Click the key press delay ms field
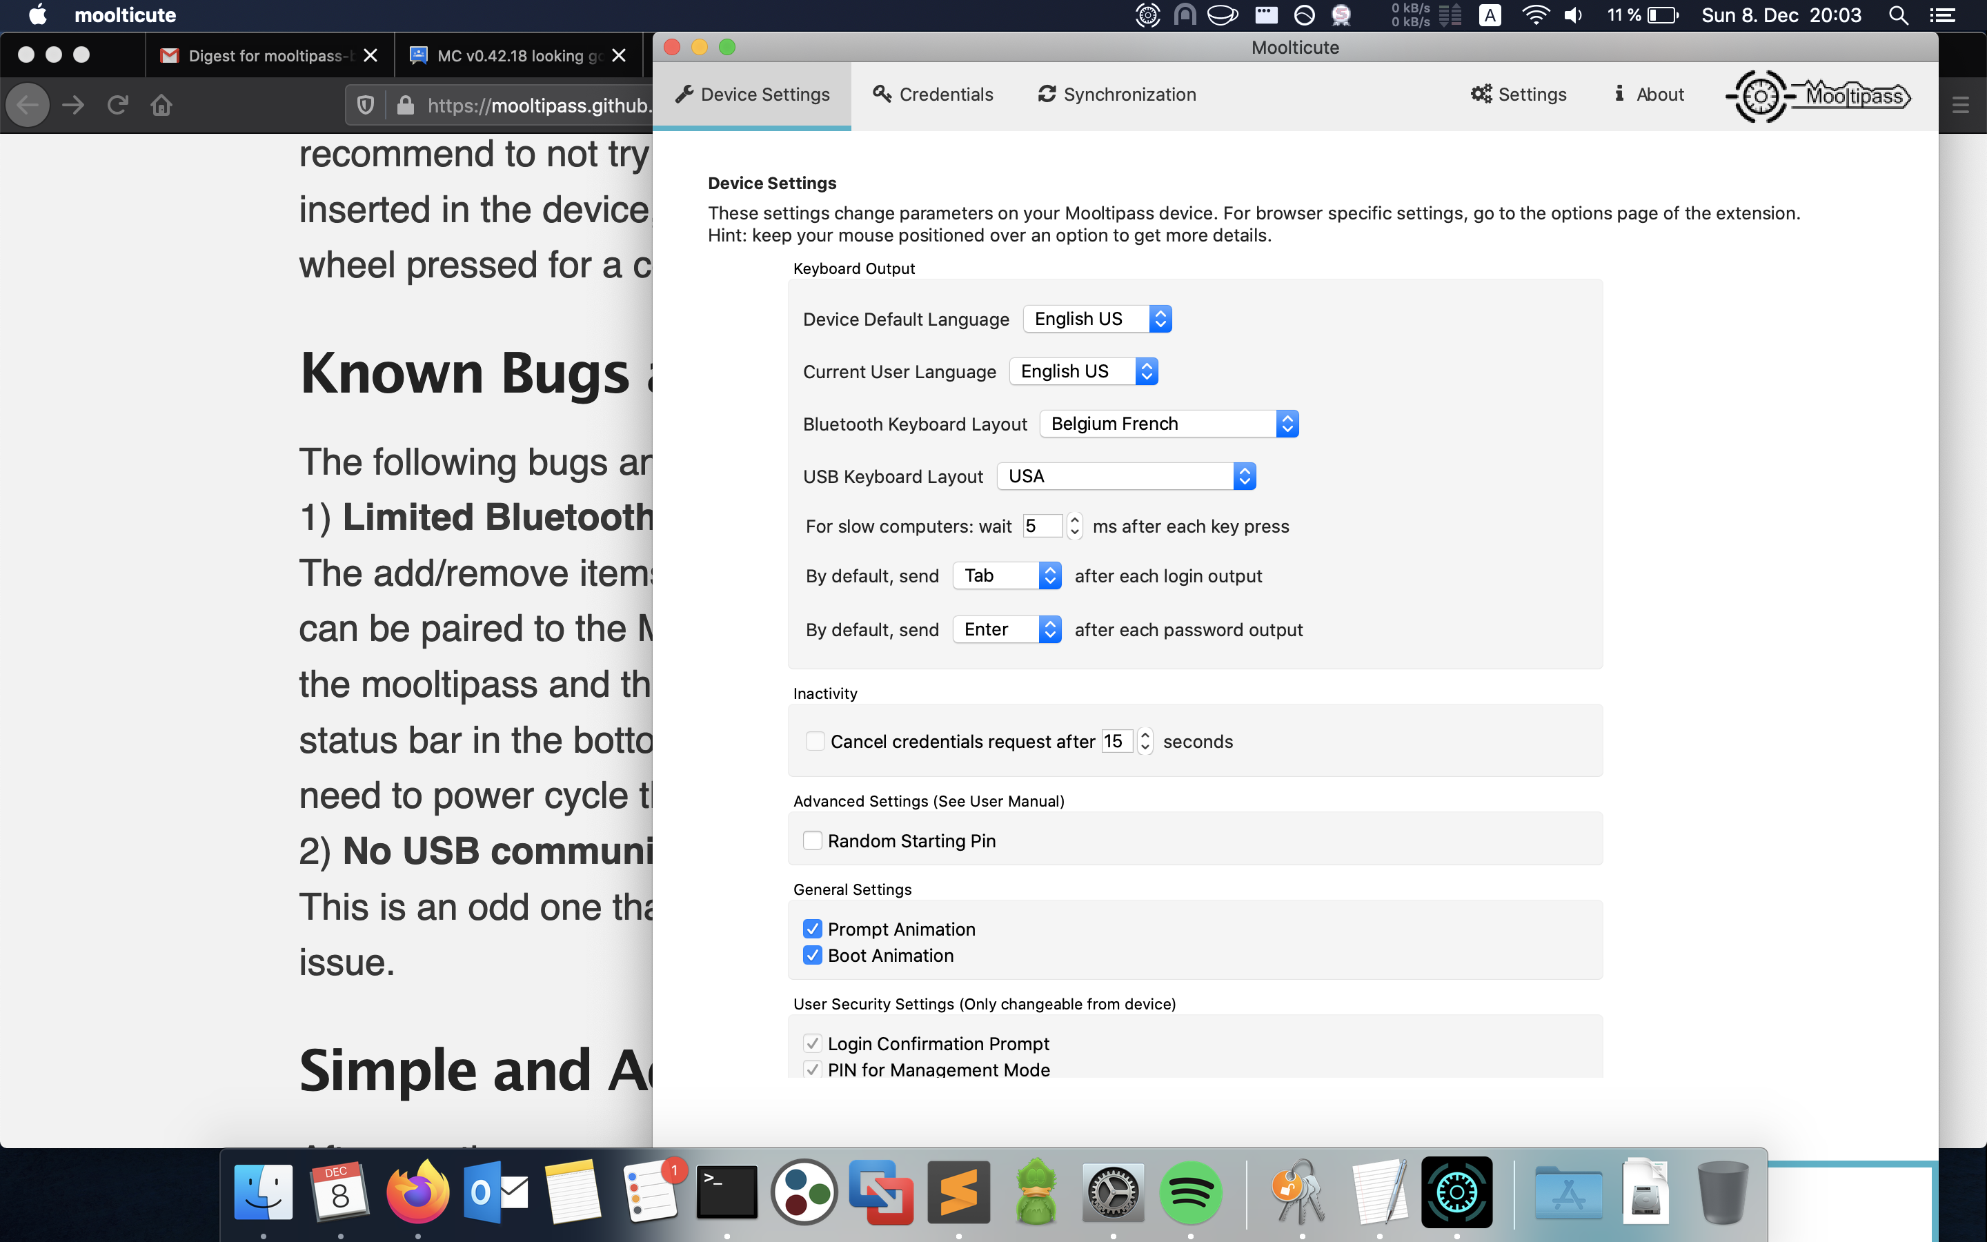The height and width of the screenshot is (1242, 1987). click(x=1042, y=526)
